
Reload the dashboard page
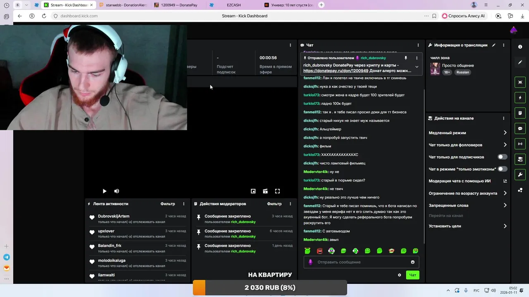tap(44, 16)
